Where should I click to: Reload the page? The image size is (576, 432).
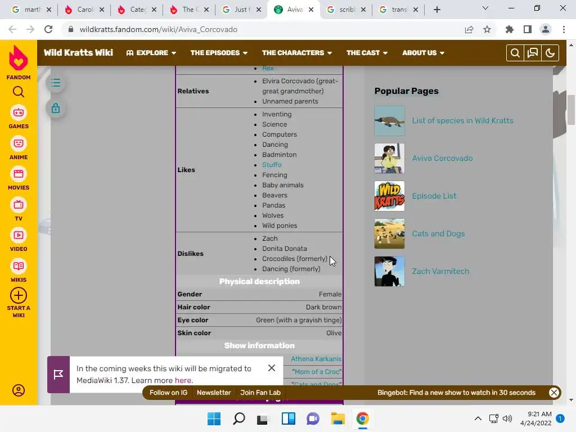[x=48, y=29]
